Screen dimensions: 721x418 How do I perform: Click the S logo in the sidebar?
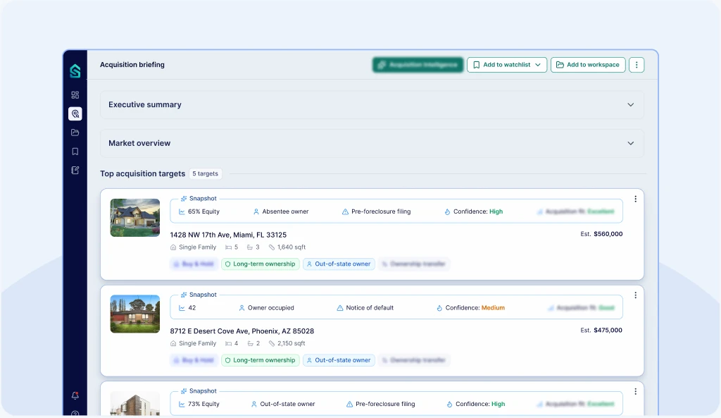75,71
